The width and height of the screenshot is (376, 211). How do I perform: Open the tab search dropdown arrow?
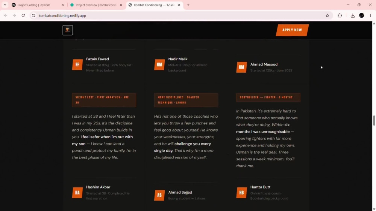pos(5,5)
